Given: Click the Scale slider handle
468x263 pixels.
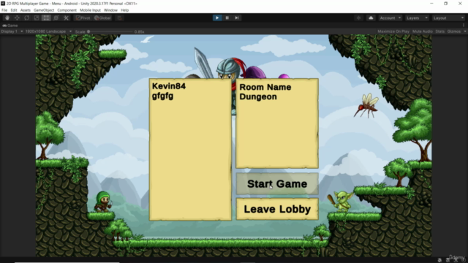Looking at the screenshot, I should point(88,31).
